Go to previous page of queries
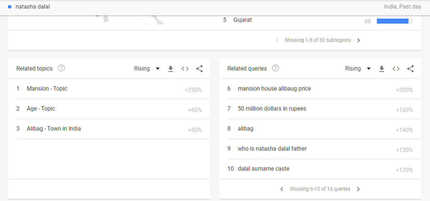Image resolution: width=430 pixels, height=201 pixels. tap(282, 189)
